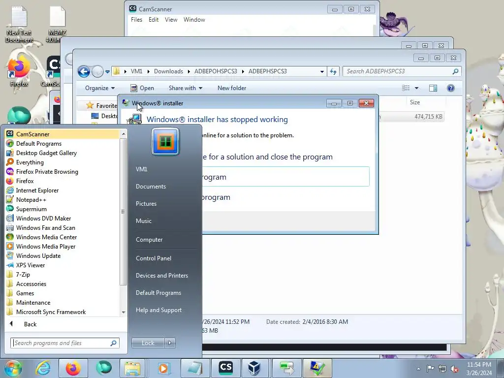Open Windows Update
Screen dimensions: 504x378
(62, 255)
